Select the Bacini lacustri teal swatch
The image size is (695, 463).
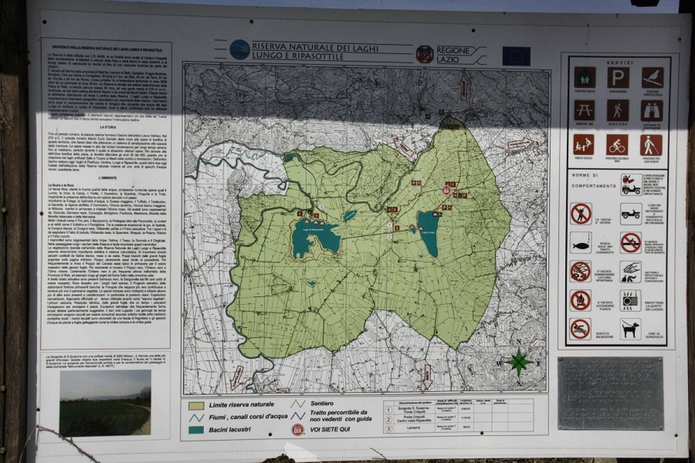tap(196, 430)
